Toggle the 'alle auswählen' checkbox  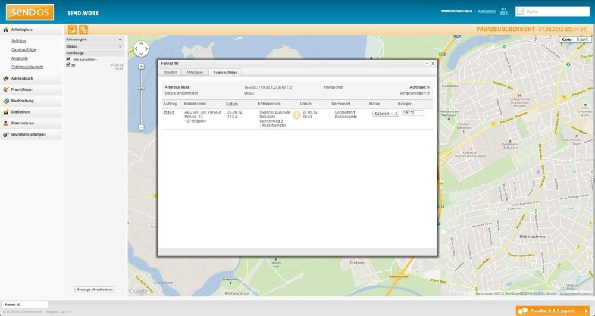tap(68, 60)
